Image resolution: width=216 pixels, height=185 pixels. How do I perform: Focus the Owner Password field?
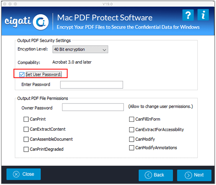click(93, 107)
